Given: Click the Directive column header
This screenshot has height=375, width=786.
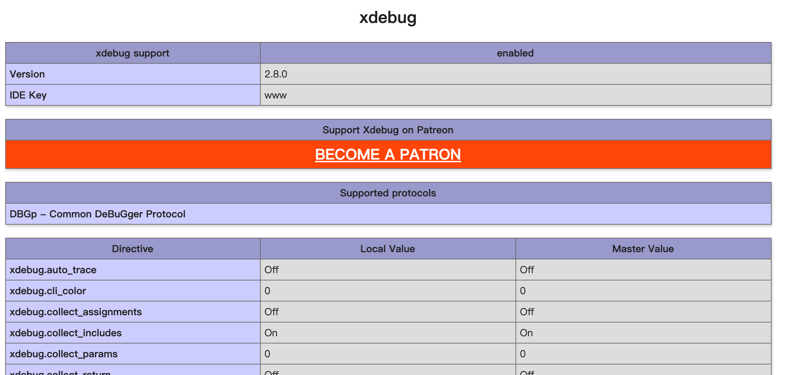Looking at the screenshot, I should point(133,249).
